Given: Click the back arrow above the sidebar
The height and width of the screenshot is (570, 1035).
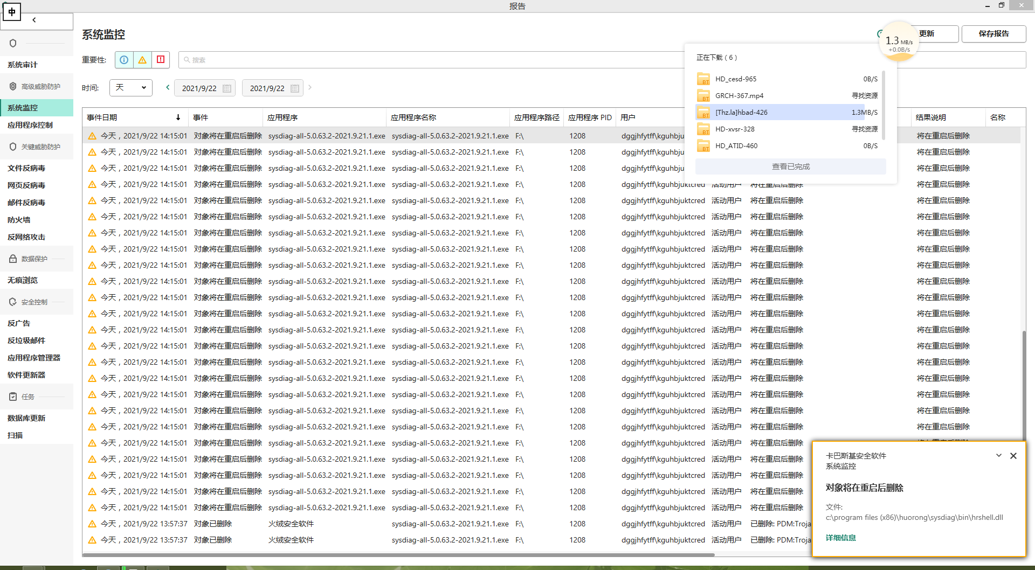Looking at the screenshot, I should (34, 20).
